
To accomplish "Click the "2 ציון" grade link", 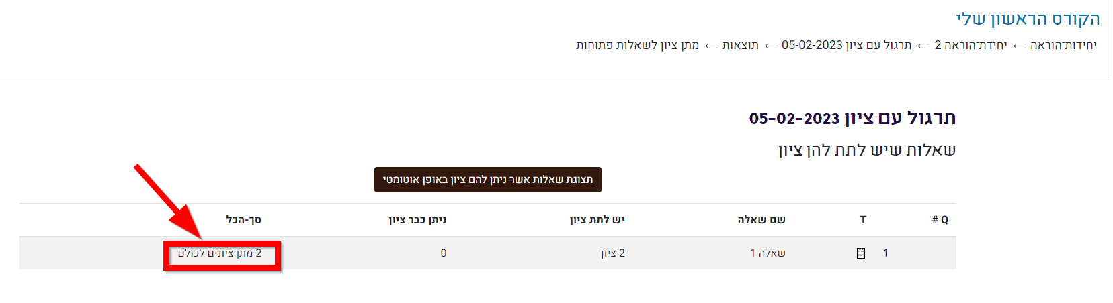I will coord(613,253).
